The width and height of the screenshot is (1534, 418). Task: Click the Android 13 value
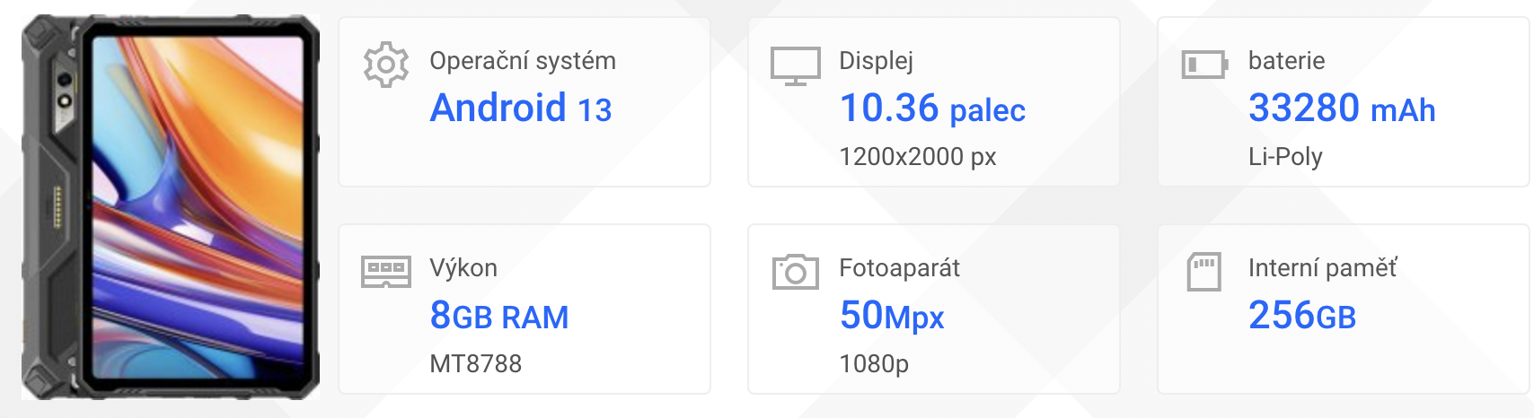point(521,109)
